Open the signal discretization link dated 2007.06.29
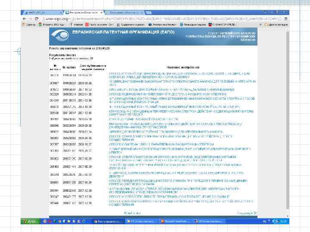This screenshot has width=310, height=232. pyautogui.click(x=178, y=182)
